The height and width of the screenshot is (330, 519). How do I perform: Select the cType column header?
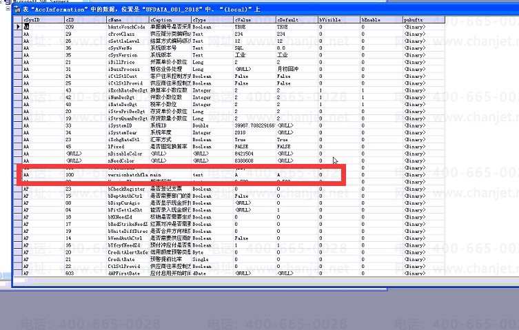coord(212,20)
